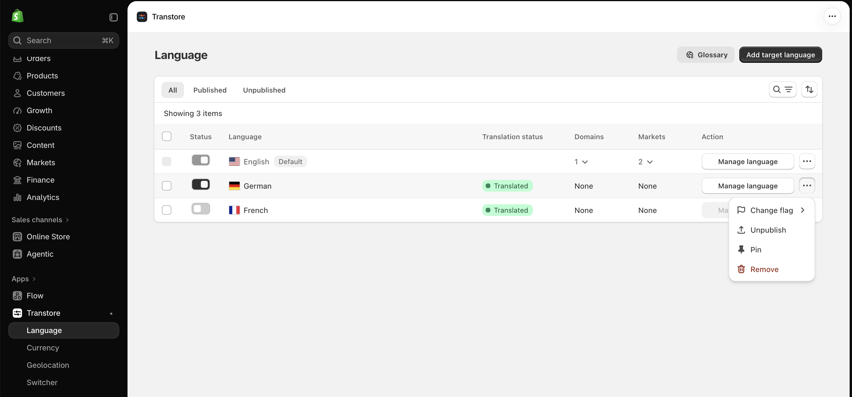Click the US flag next to English
852x397 pixels.
pyautogui.click(x=234, y=161)
